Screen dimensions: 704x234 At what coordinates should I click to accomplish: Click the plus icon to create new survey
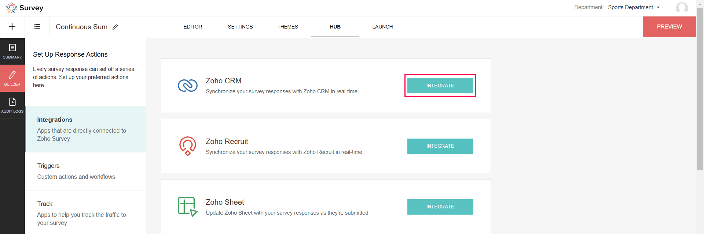point(12,27)
